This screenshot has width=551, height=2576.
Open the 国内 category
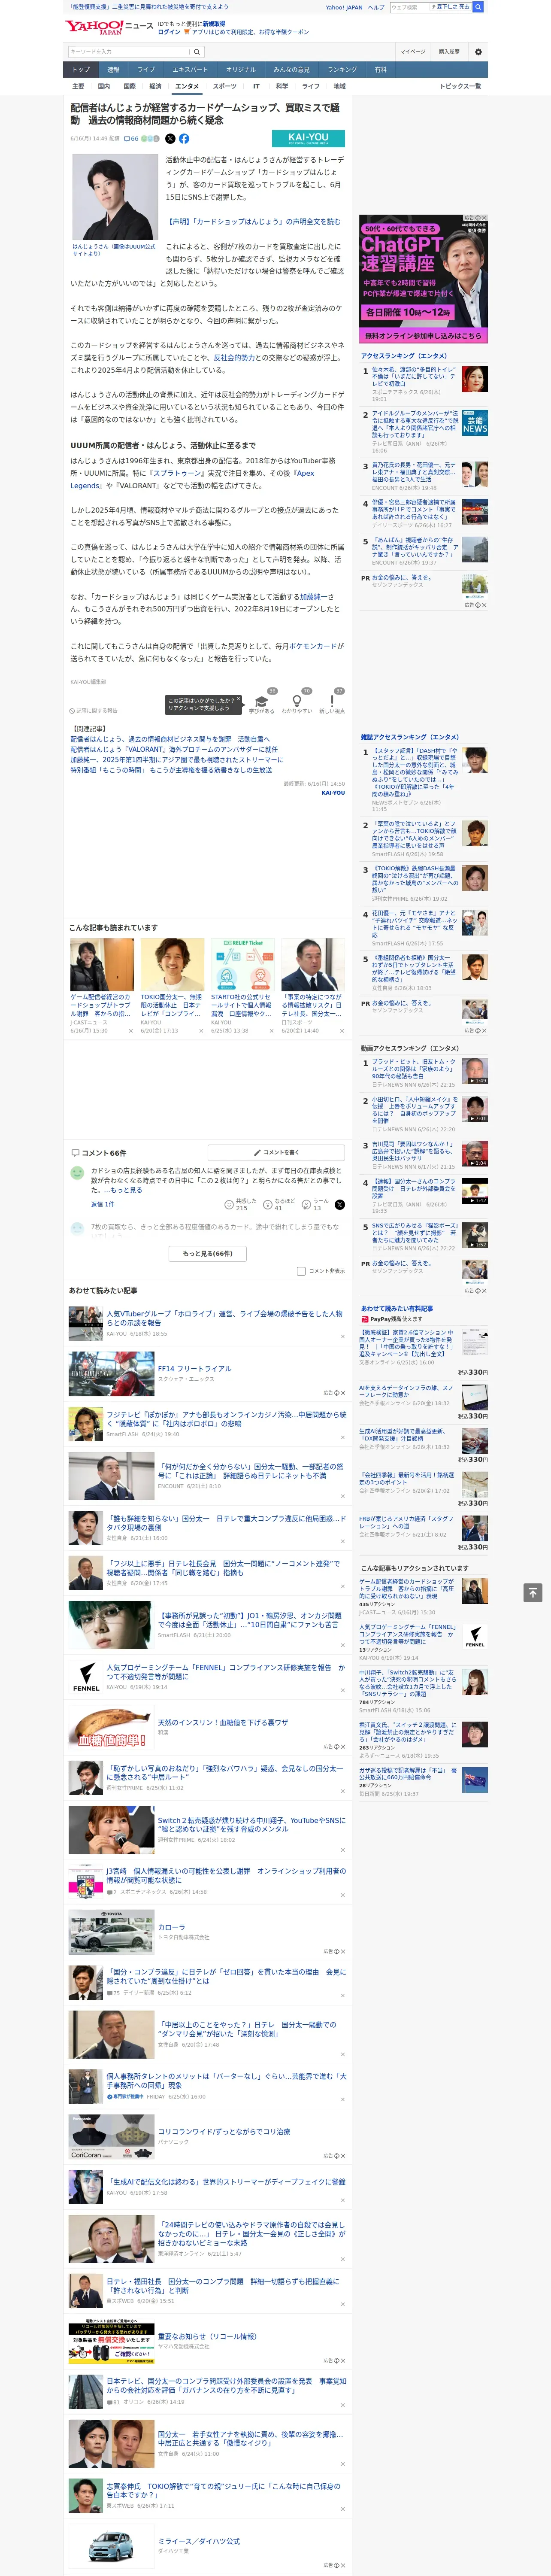pyautogui.click(x=104, y=86)
